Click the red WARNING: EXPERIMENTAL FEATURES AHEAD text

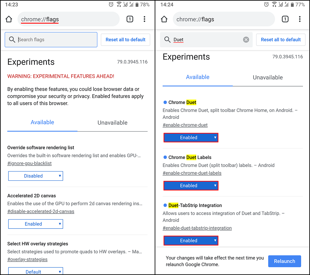click(61, 76)
